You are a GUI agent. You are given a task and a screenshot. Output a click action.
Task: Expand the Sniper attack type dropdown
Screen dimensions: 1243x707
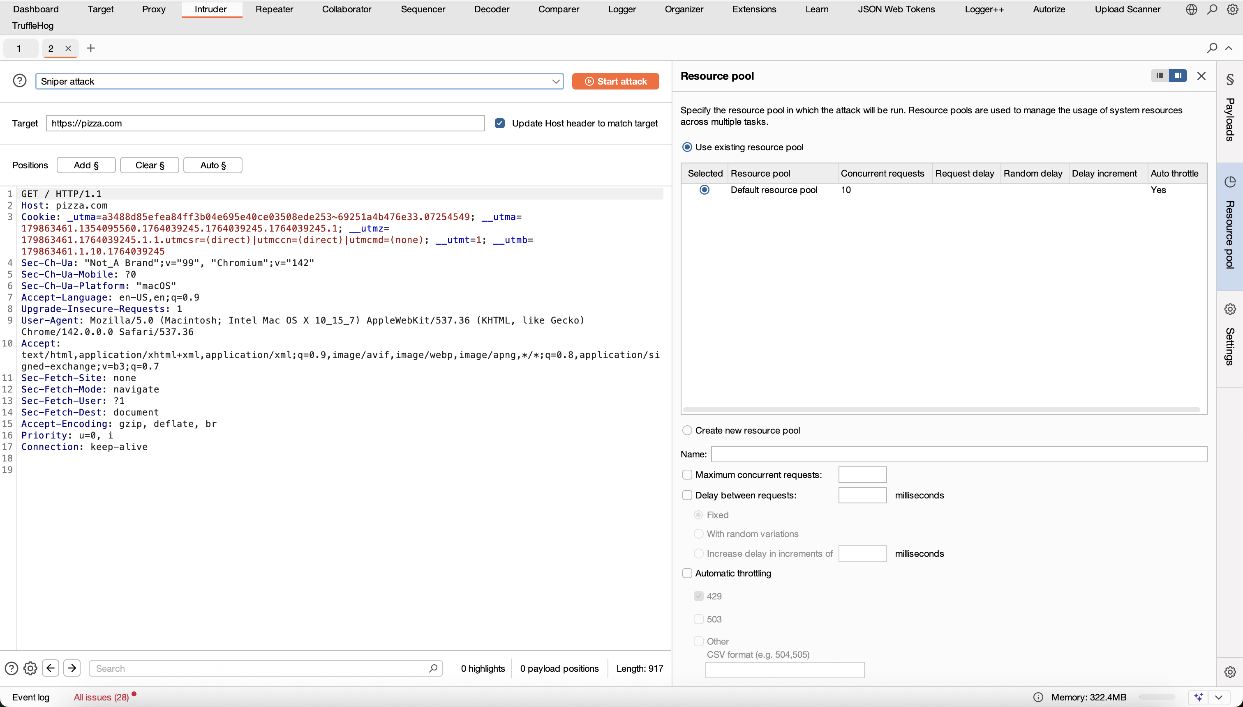pos(556,82)
